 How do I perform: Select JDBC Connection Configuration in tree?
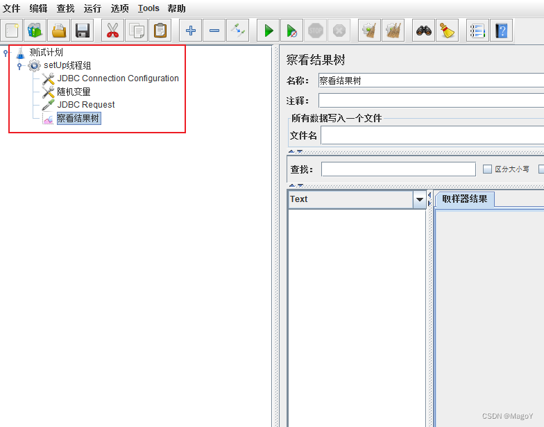118,78
